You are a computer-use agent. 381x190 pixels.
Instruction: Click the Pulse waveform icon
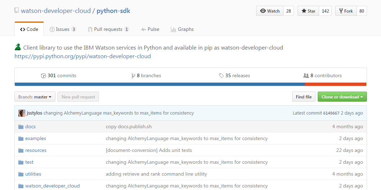click(143, 29)
